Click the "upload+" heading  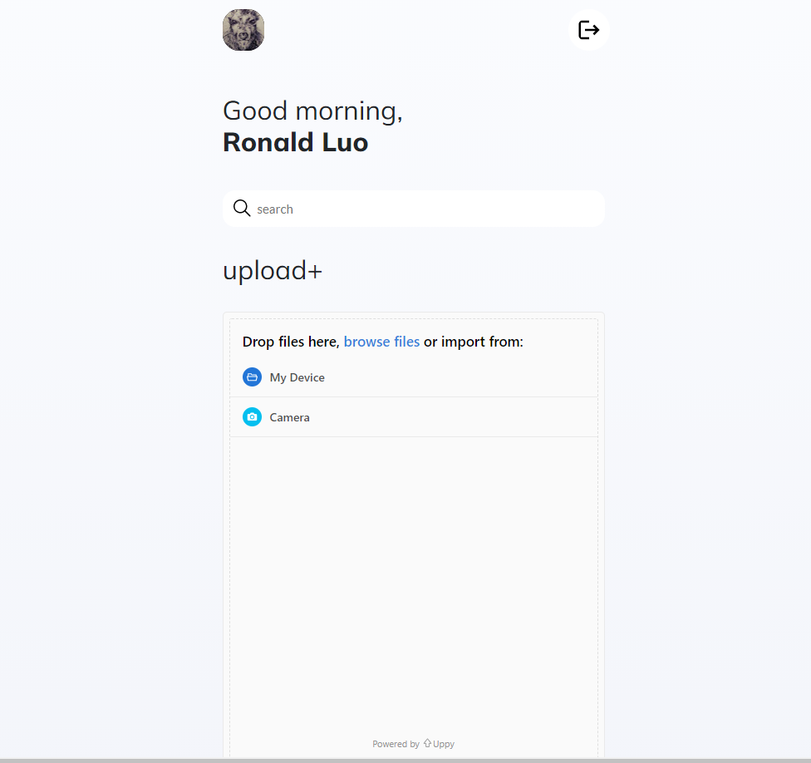[x=273, y=271]
